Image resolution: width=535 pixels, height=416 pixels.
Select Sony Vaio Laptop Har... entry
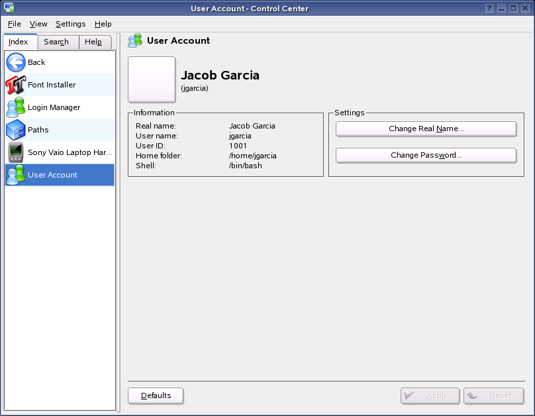coord(60,152)
